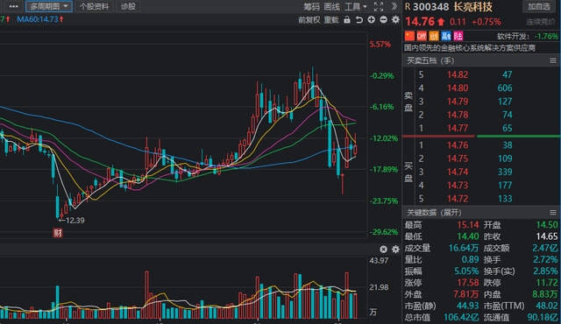561x324 pixels.
Task: Toggle fullscreen chart mode
Action: [x=378, y=6]
